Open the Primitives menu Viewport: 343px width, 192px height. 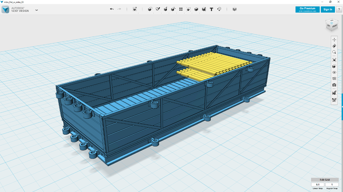pyautogui.click(x=150, y=9)
